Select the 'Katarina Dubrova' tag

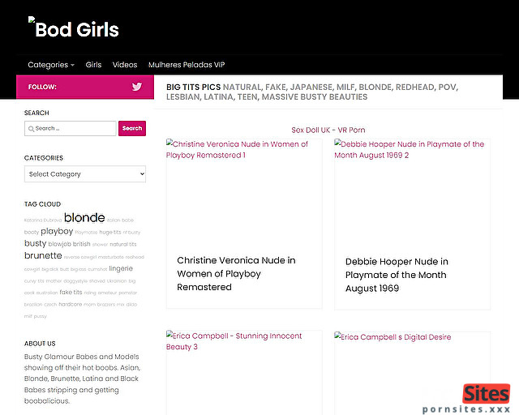43,220
